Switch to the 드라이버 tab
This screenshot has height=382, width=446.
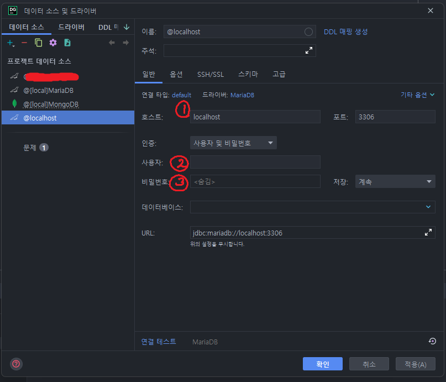click(71, 27)
